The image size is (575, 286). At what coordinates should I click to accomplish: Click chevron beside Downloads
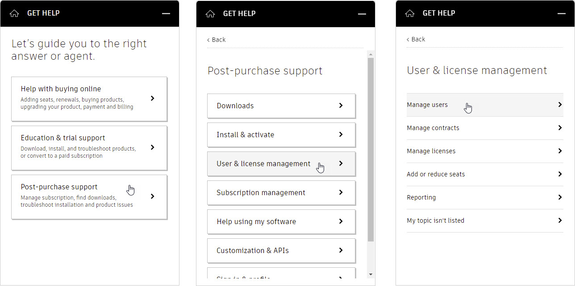tap(341, 106)
